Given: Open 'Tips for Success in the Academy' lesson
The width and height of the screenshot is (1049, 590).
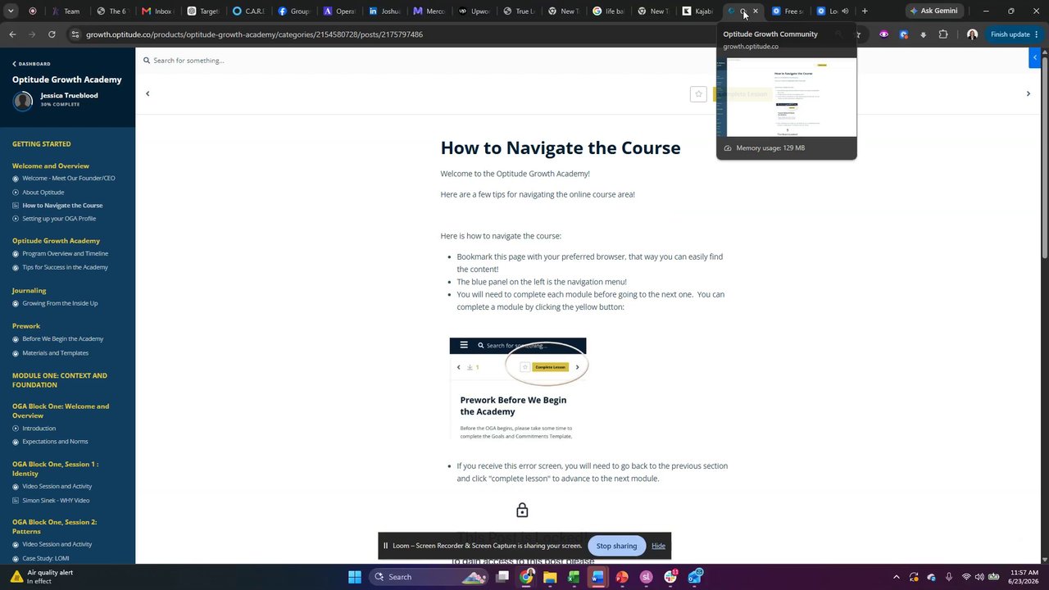Looking at the screenshot, I should (65, 267).
